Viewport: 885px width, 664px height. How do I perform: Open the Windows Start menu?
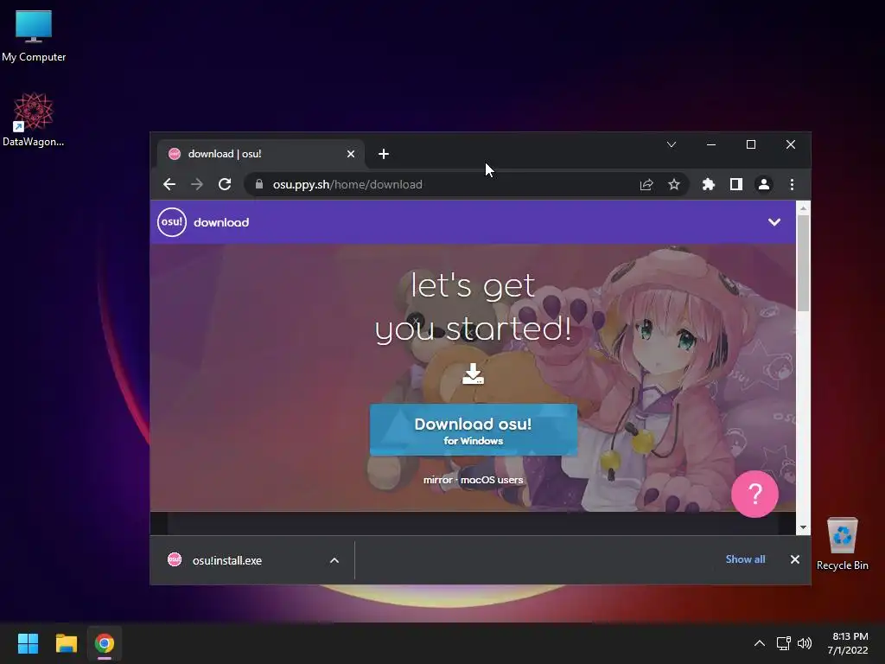[28, 643]
